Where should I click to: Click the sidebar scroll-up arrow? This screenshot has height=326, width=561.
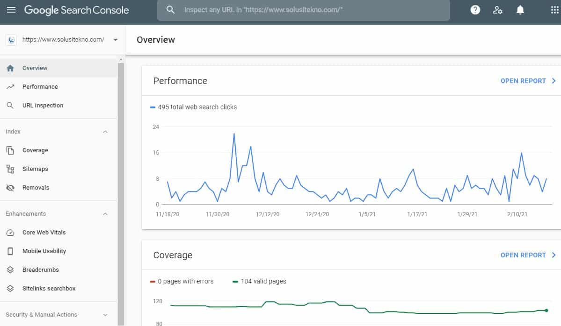coord(121,59)
